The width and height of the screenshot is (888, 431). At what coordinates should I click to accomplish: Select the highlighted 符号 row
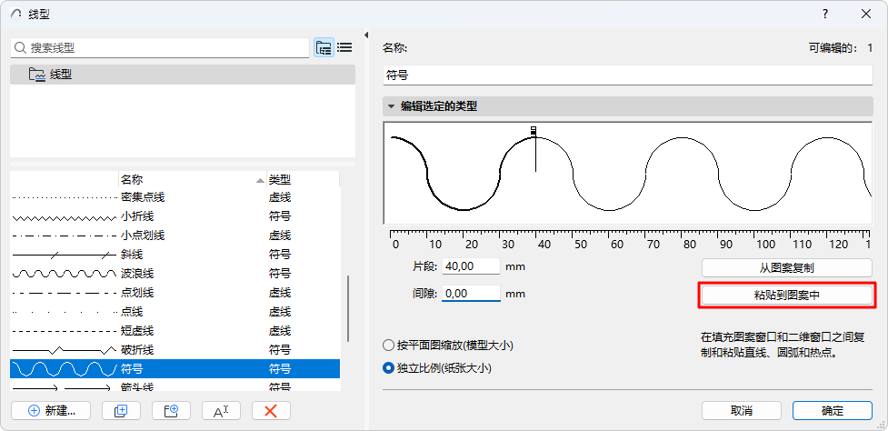coord(175,369)
